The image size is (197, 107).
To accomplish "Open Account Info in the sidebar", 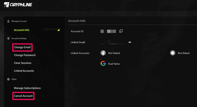I will (x=22, y=30).
